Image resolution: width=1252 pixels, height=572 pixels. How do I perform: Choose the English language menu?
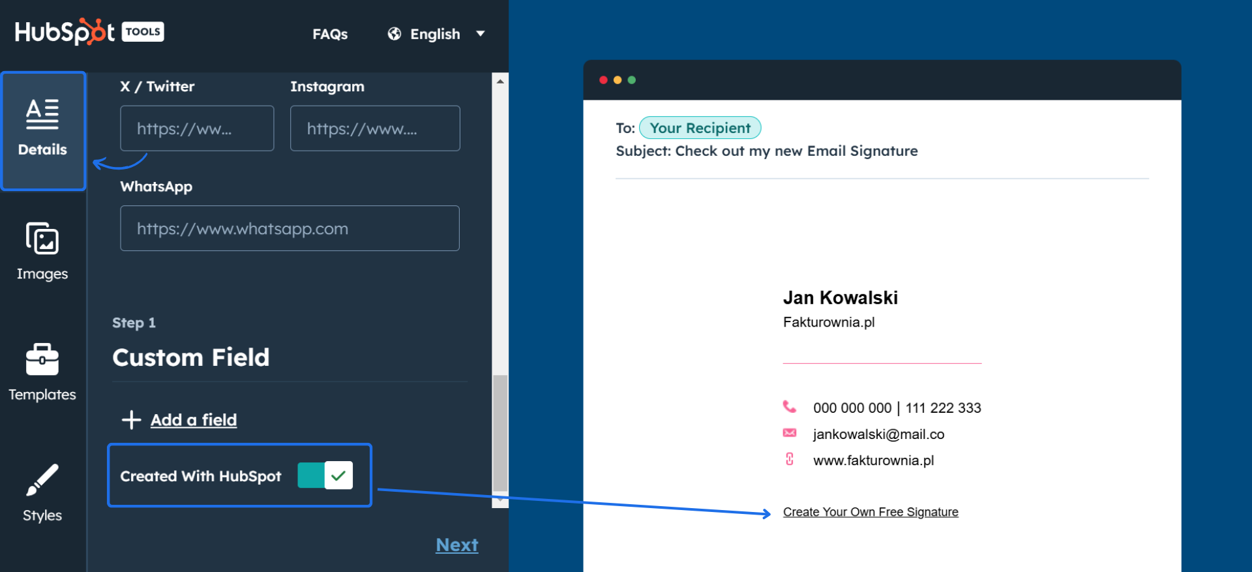436,34
